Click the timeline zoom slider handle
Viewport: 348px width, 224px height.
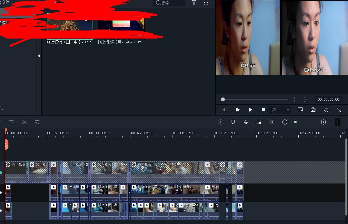pos(295,122)
